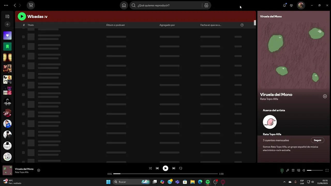Open Rata Topo Alfa name in artist card
Screen dimensions: 331x186
tap(272, 134)
